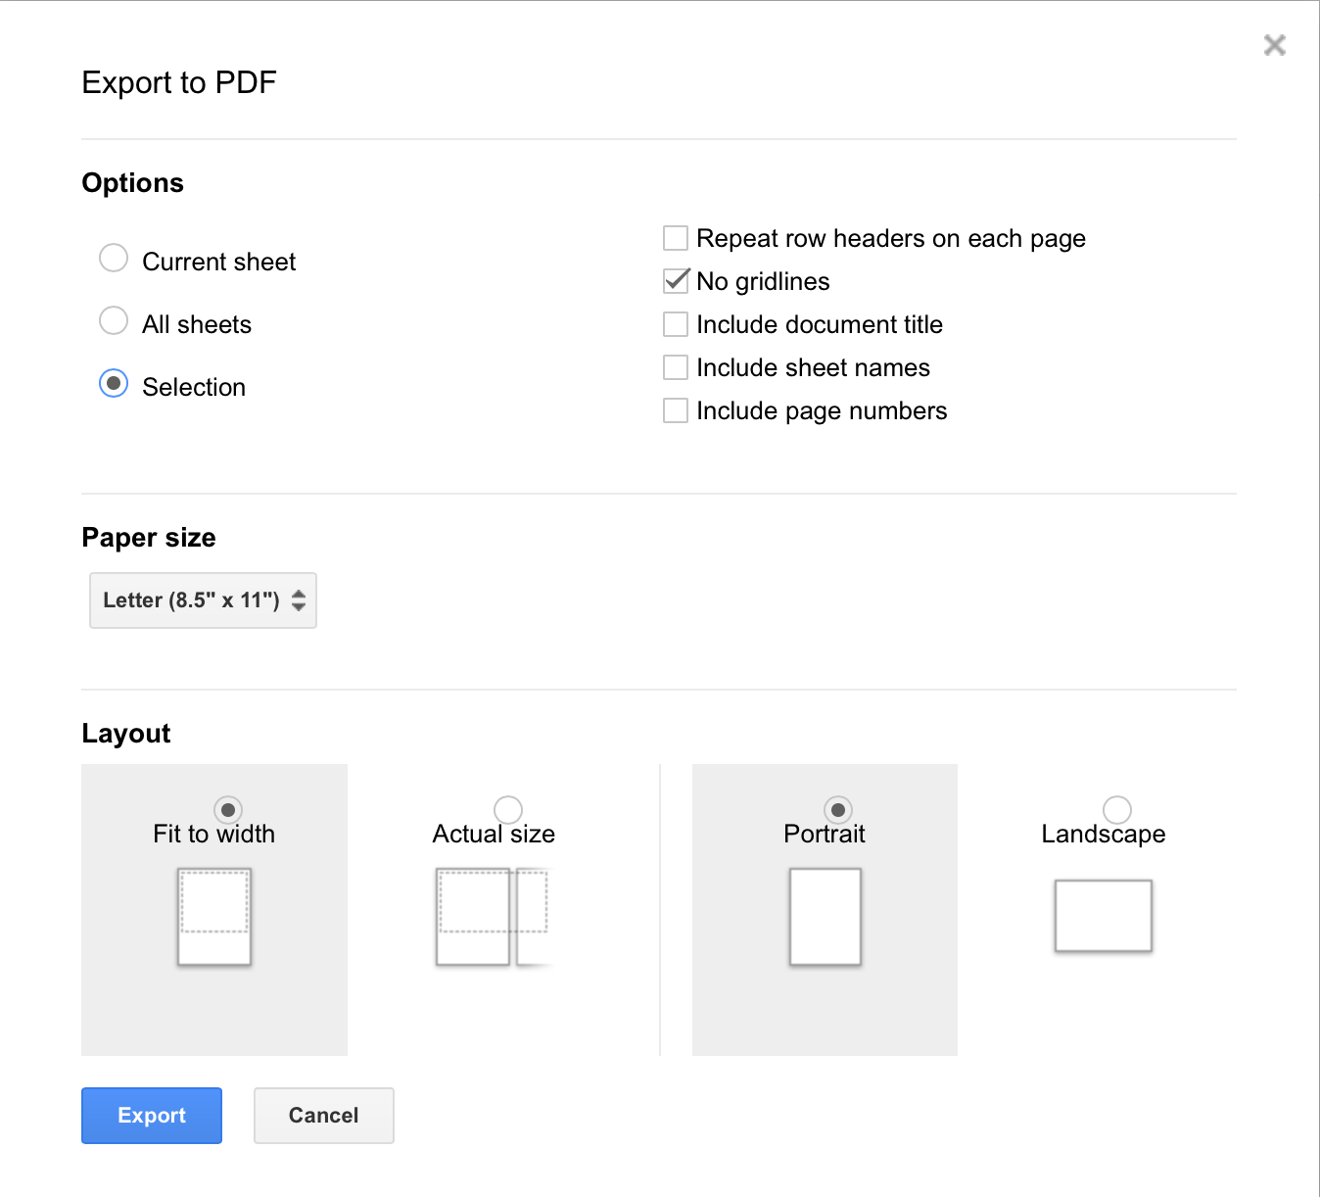This screenshot has width=1320, height=1197.
Task: Close the Export to PDF dialog
Action: 1274,45
